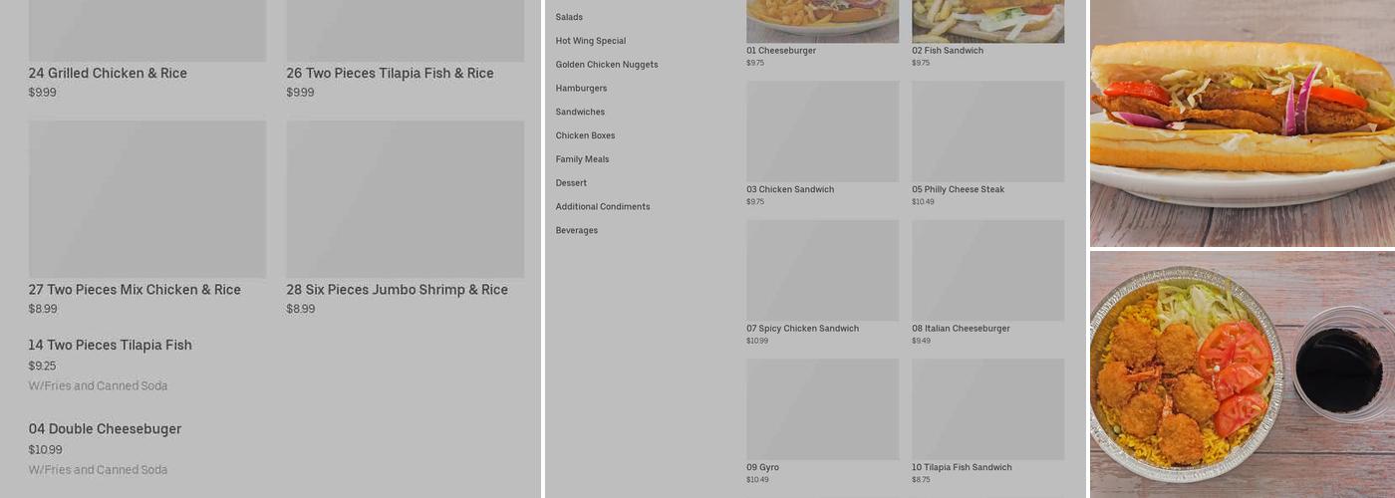
Task: Click the fish sub sandwich photo
Action: click(x=1242, y=122)
